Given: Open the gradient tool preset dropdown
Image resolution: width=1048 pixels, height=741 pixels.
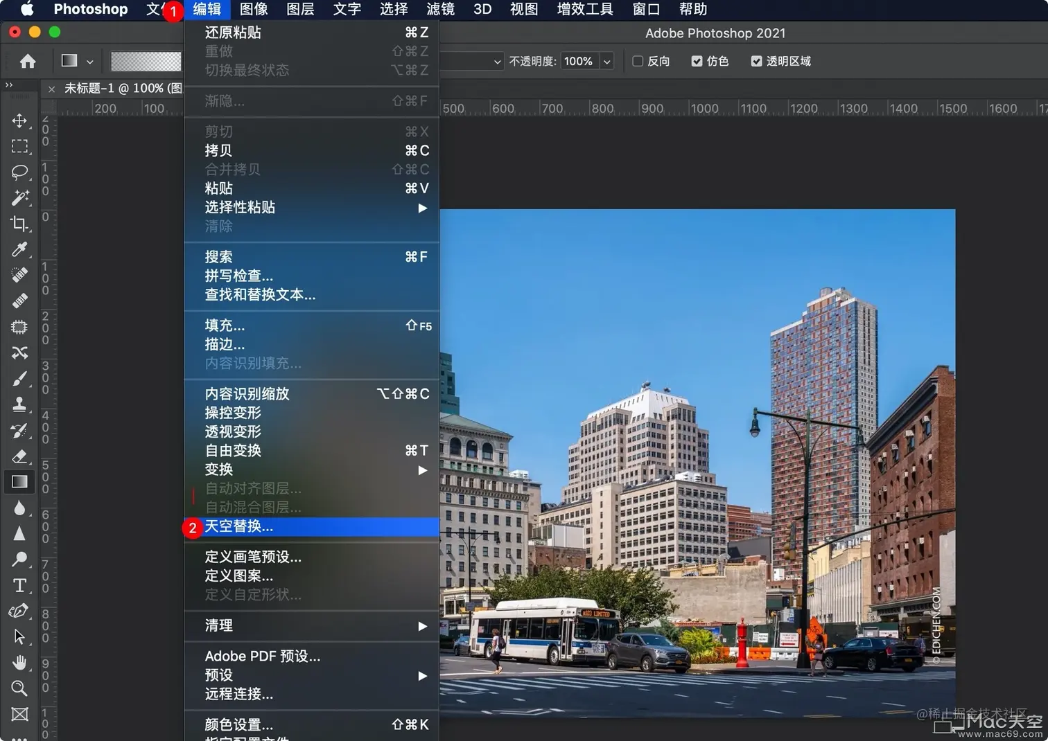Looking at the screenshot, I should pos(89,61).
